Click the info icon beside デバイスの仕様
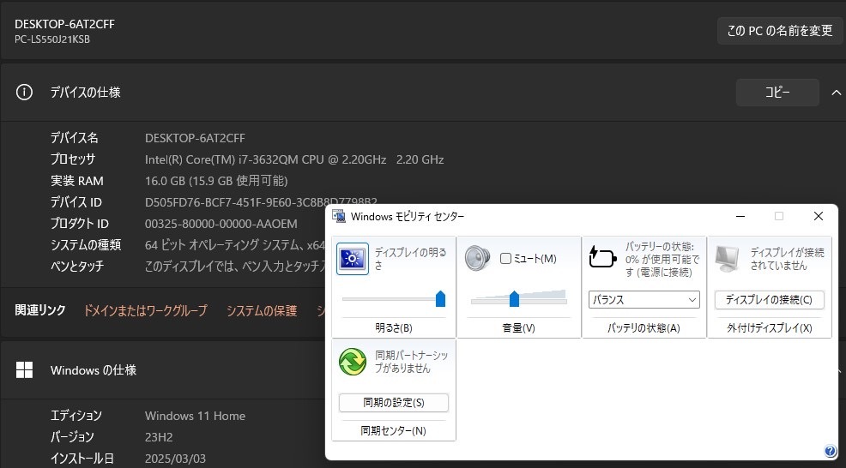846x468 pixels. pyautogui.click(x=24, y=93)
